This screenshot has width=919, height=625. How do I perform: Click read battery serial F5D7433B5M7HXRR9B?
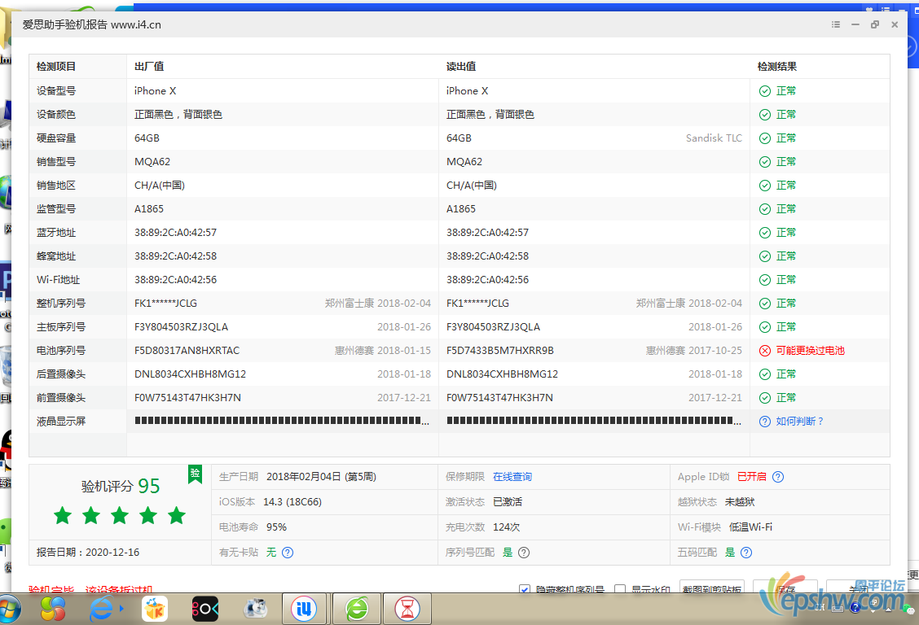500,351
